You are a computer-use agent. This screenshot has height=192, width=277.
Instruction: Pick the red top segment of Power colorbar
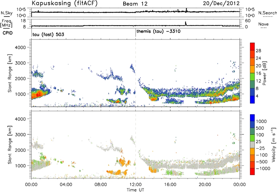tap(252, 46)
